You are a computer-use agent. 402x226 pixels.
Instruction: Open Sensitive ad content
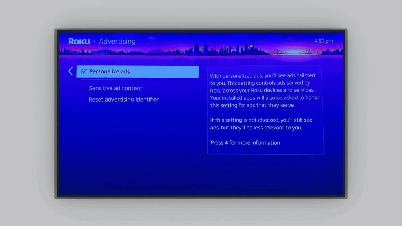pos(115,88)
